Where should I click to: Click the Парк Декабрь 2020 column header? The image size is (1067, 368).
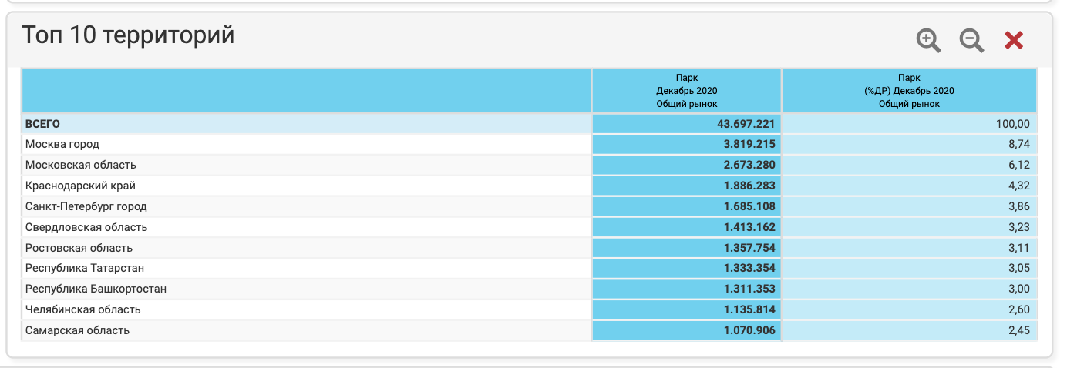click(686, 91)
